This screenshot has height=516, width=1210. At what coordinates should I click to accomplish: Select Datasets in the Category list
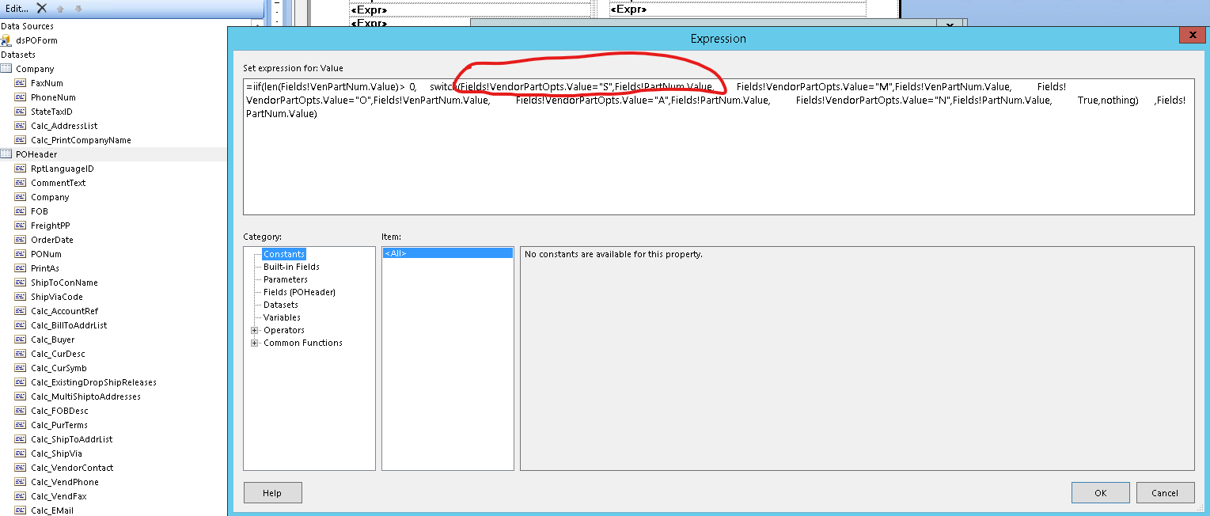(281, 305)
